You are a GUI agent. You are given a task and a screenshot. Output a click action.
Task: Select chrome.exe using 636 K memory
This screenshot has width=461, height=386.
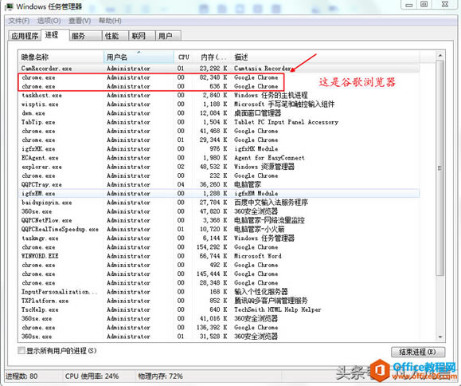(x=219, y=86)
